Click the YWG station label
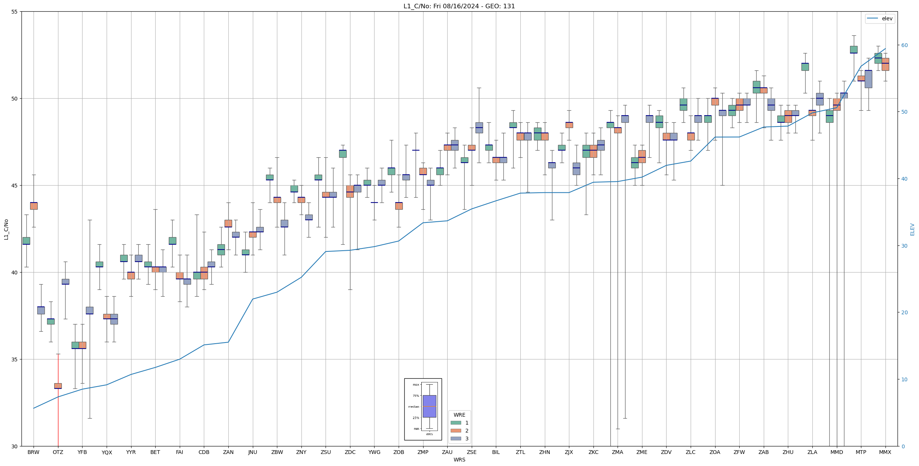Image resolution: width=919 pixels, height=466 pixels. click(374, 452)
